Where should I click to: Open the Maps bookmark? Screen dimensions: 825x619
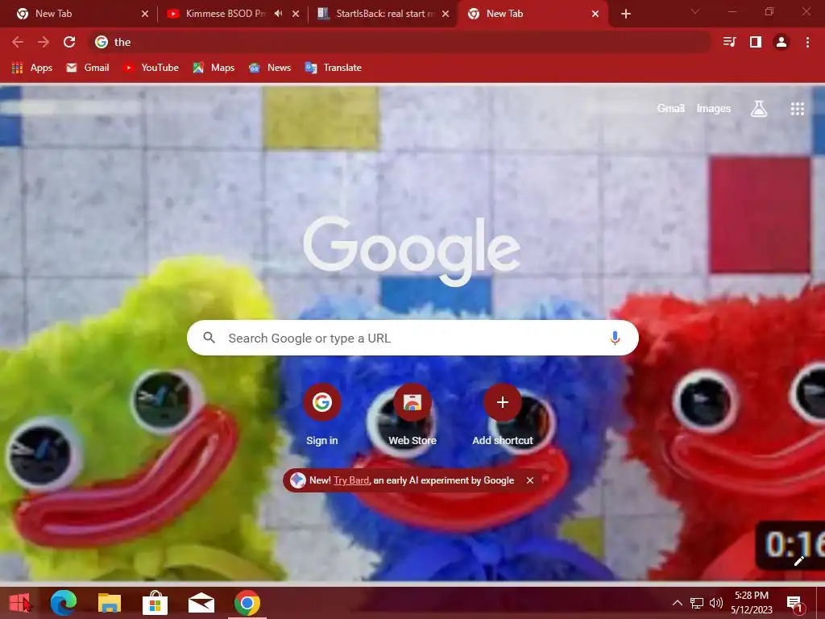[x=214, y=68]
